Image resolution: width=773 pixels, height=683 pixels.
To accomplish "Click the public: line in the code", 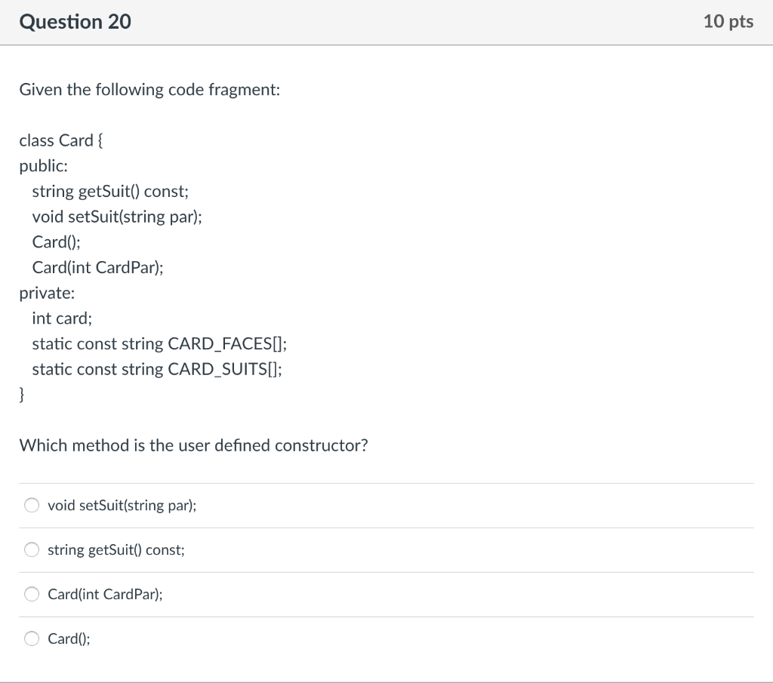I will (x=43, y=166).
